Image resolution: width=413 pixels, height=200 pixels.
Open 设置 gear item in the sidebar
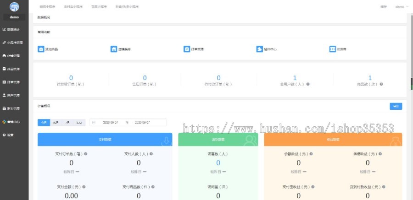pyautogui.click(x=8, y=135)
